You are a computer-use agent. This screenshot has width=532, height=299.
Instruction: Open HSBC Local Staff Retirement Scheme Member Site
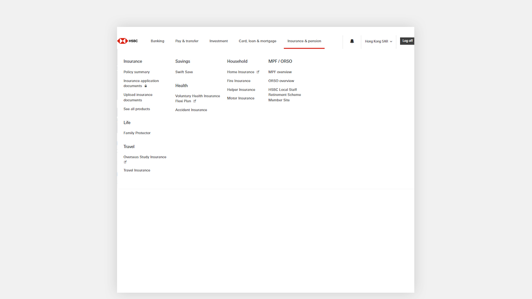285,95
